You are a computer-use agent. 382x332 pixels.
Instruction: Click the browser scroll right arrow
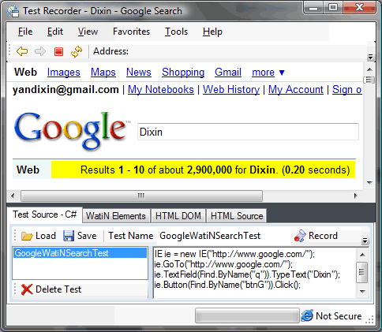pyautogui.click(x=356, y=196)
